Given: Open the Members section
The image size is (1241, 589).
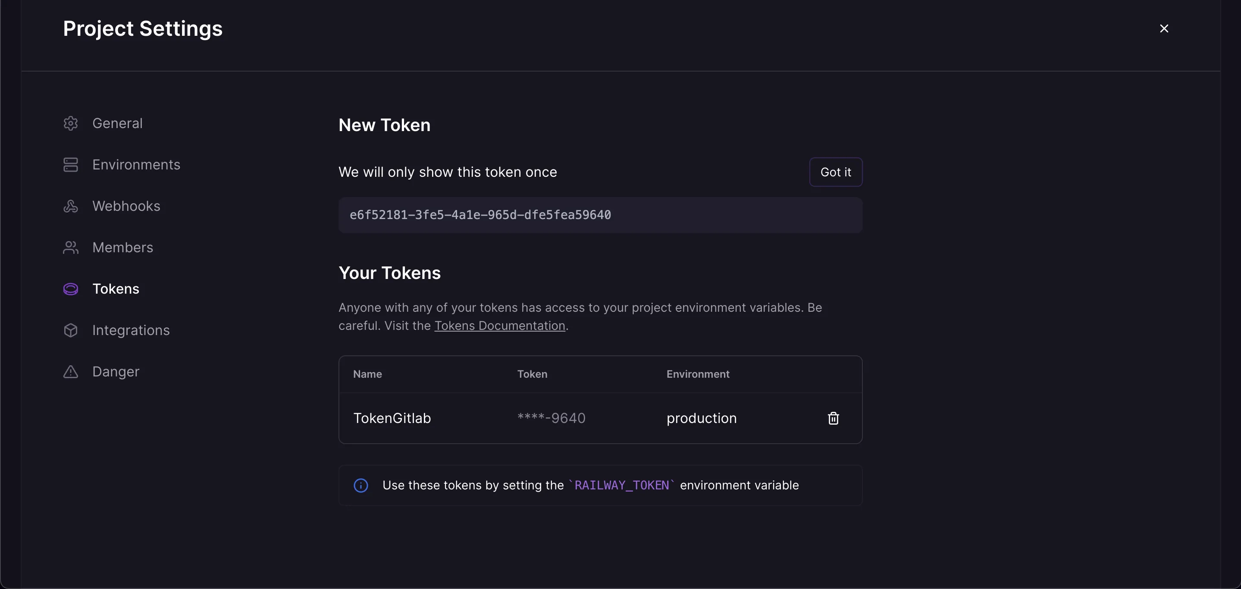Looking at the screenshot, I should 122,248.
